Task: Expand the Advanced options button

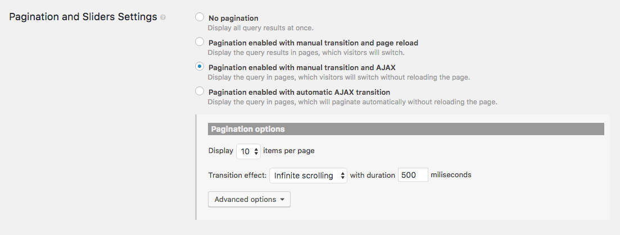Action: pyautogui.click(x=249, y=200)
